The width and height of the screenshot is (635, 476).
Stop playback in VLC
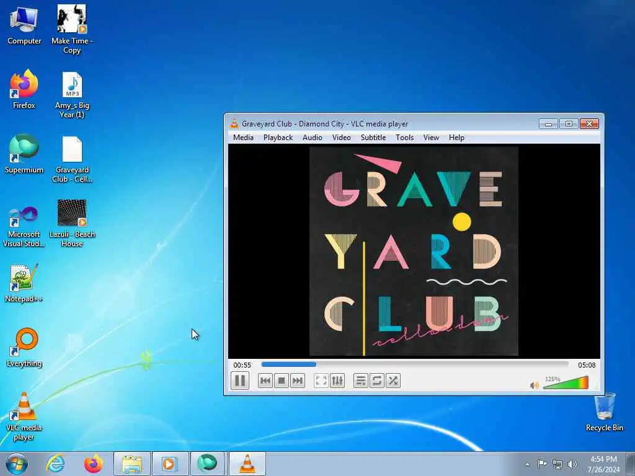coord(282,381)
